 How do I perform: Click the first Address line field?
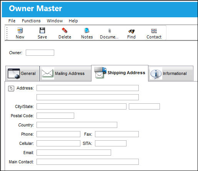click(x=88, y=88)
